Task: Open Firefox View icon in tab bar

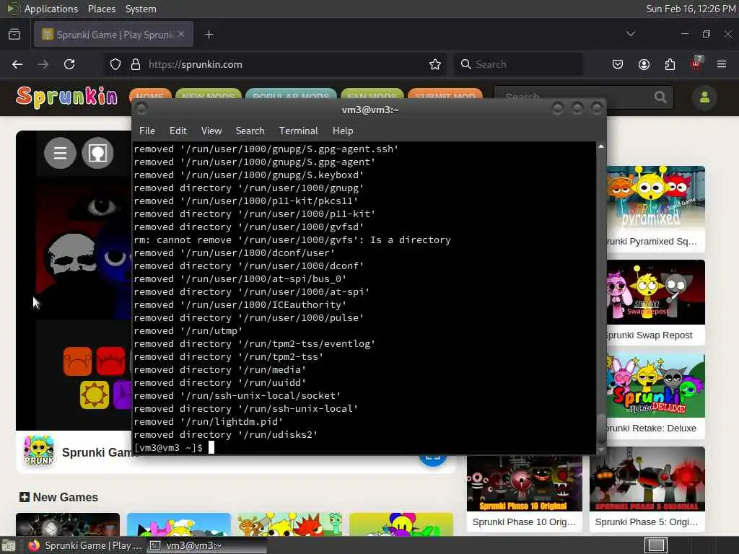Action: (x=14, y=35)
